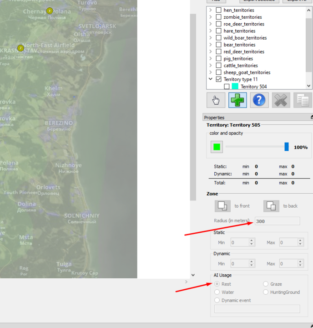Viewport: 313px width, 328px height.
Task: Expand the zombie_territories tree node
Action: [211, 17]
